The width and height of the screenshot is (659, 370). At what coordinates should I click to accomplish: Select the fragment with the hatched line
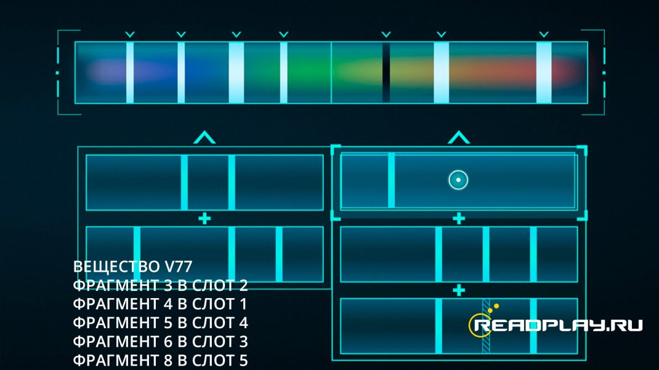click(459, 326)
